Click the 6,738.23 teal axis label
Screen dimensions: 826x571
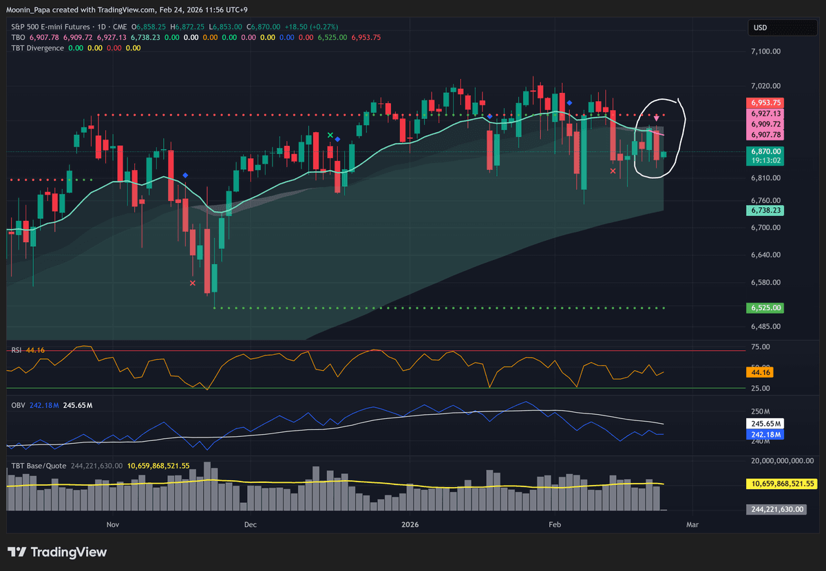tap(766, 211)
